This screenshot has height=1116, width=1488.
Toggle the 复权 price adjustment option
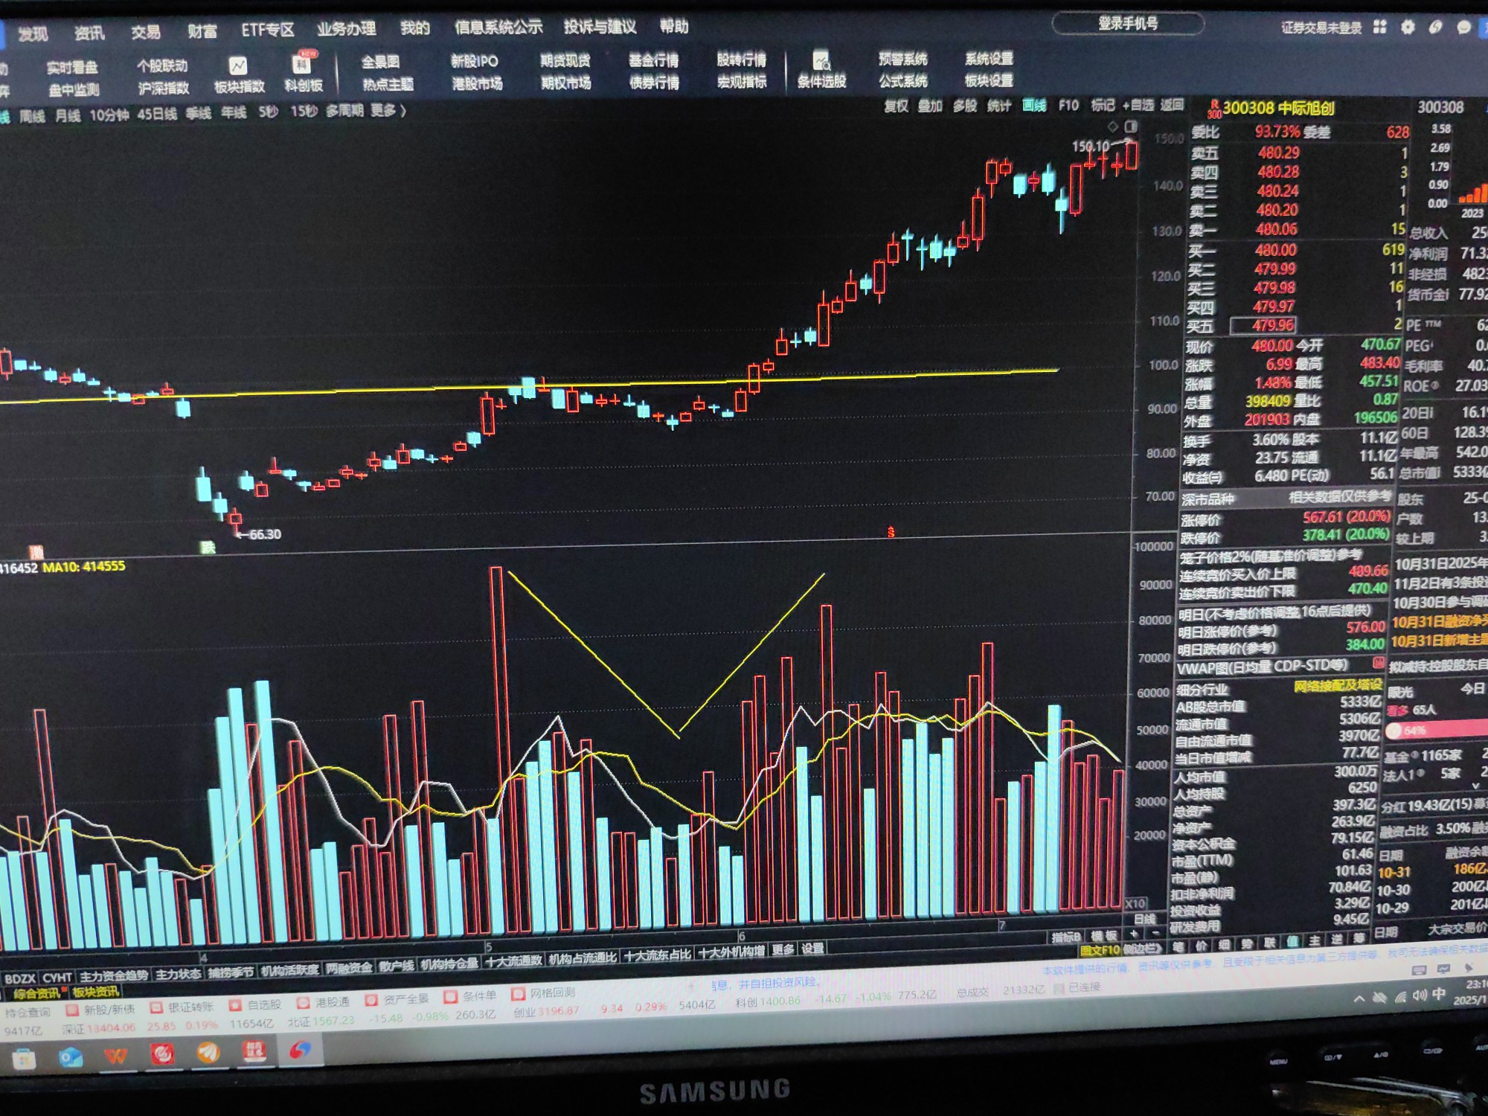coord(896,106)
